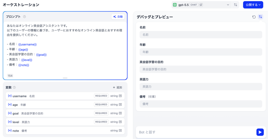Open the gpt-5.5 model dropdown chevron
Screen dimensions: 268x139
pyautogui.click(x=228, y=5)
